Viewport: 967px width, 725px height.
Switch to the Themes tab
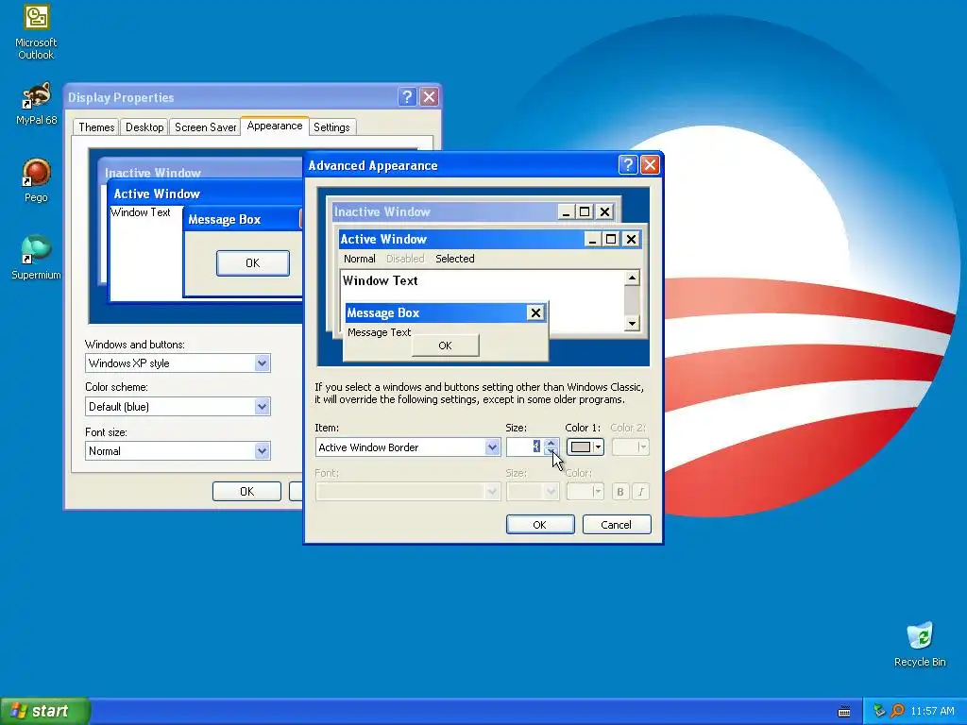(96, 127)
